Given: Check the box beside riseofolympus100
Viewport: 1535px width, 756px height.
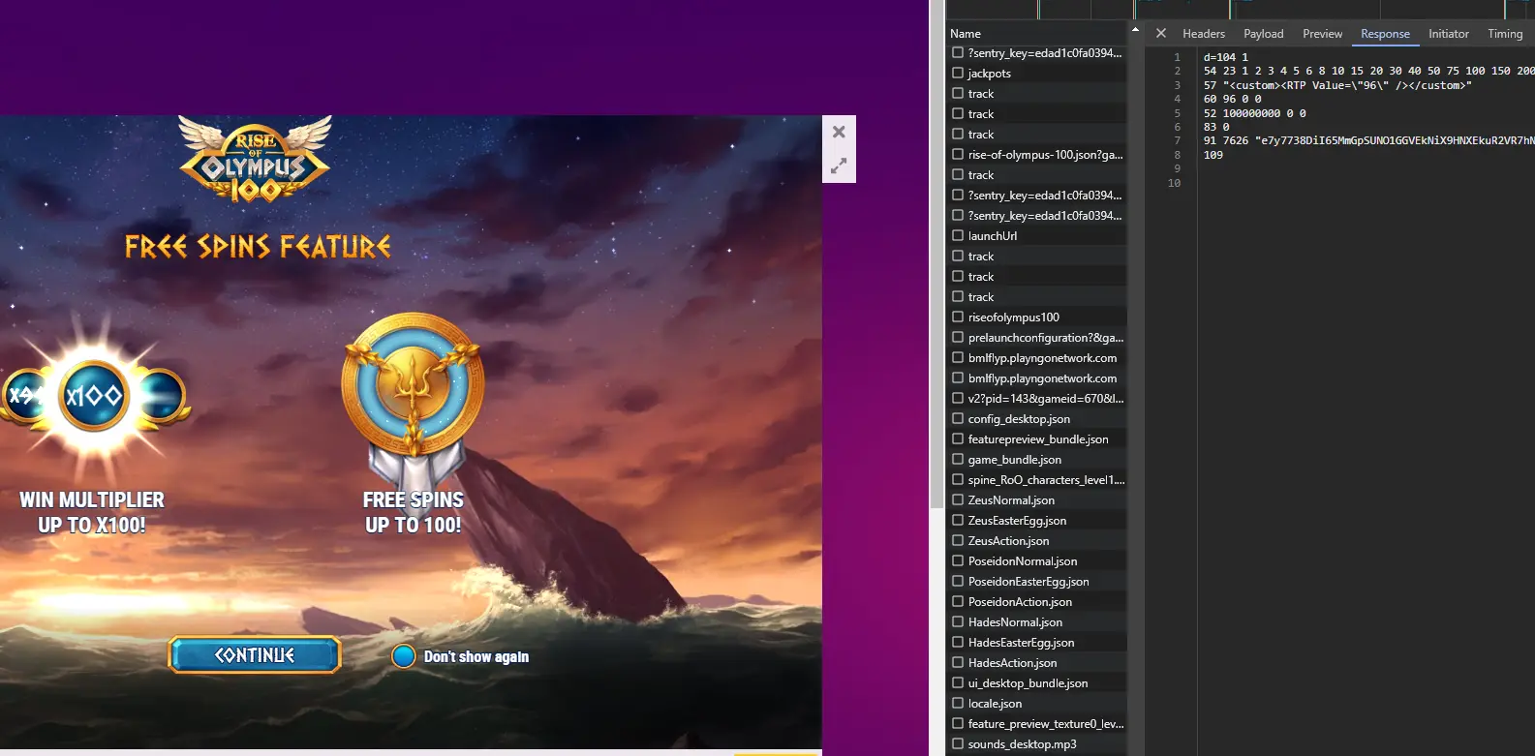Looking at the screenshot, I should coord(958,317).
